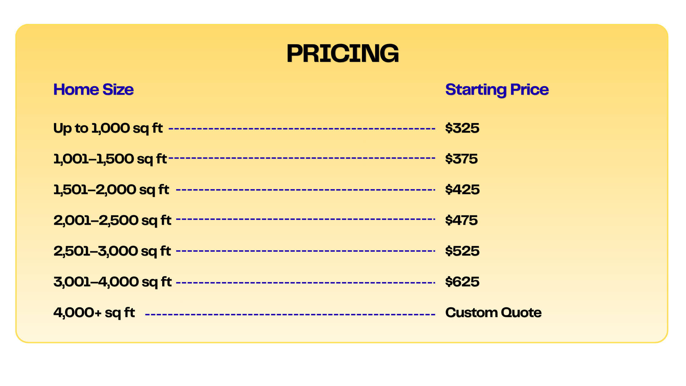Select the 2,501–3,000 sq ft label
Image resolution: width=686 pixels, height=386 pixels.
[112, 251]
